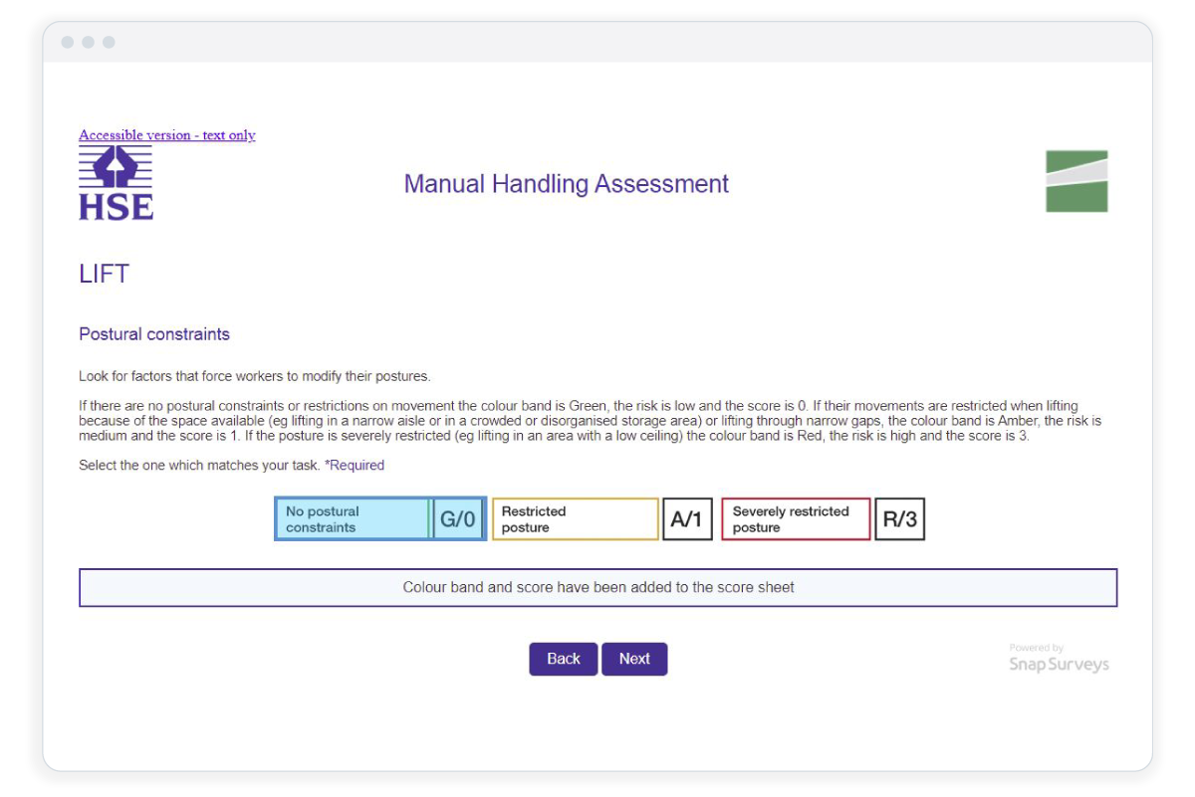Click the Snap Surveys branding

pyautogui.click(x=1059, y=659)
